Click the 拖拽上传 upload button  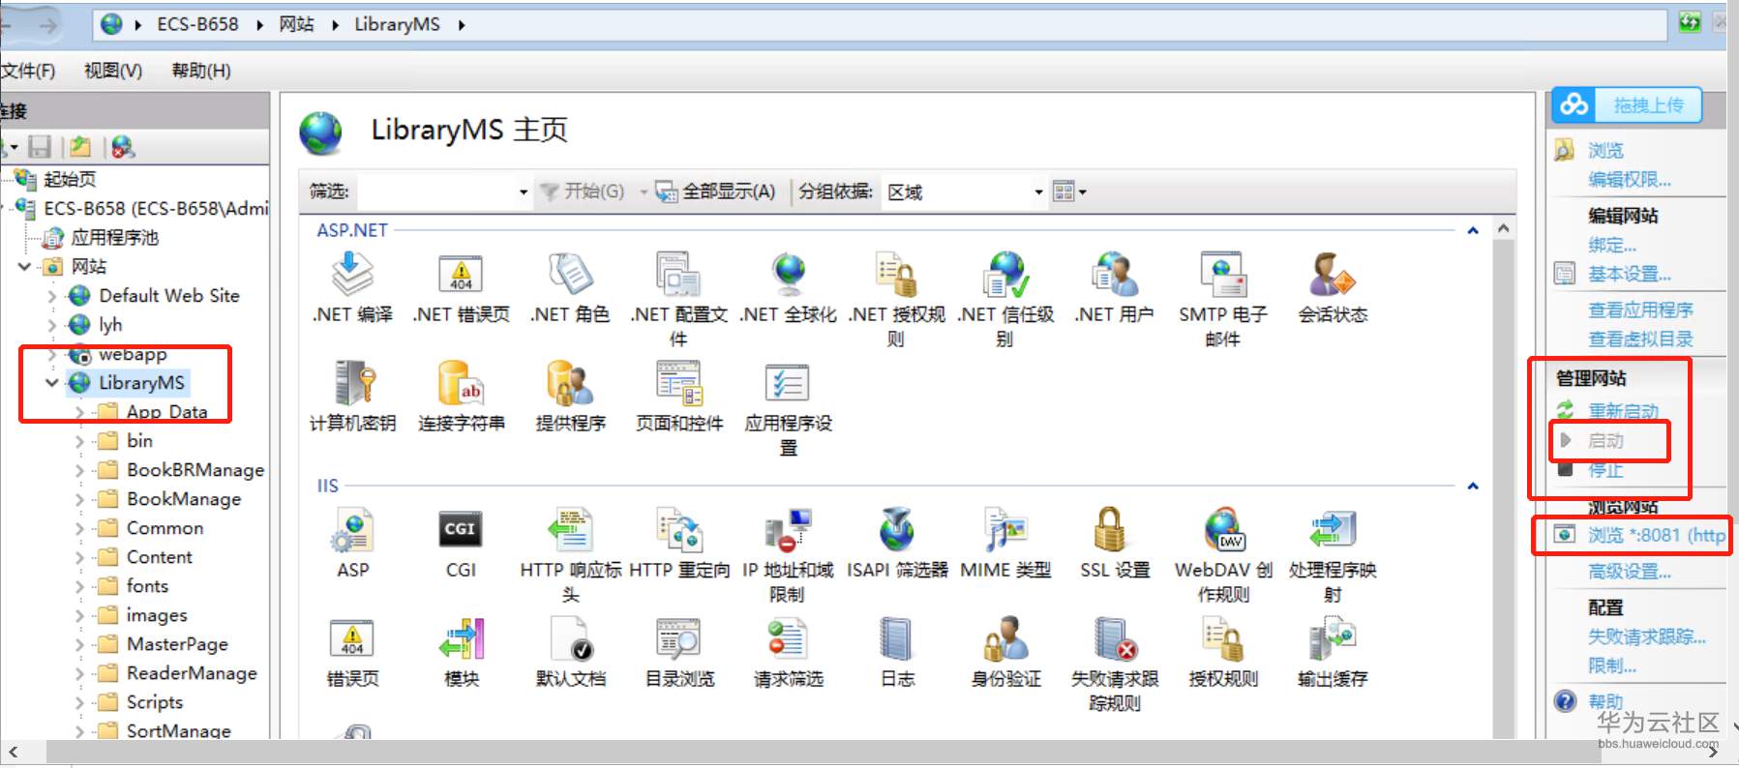pos(1627,105)
